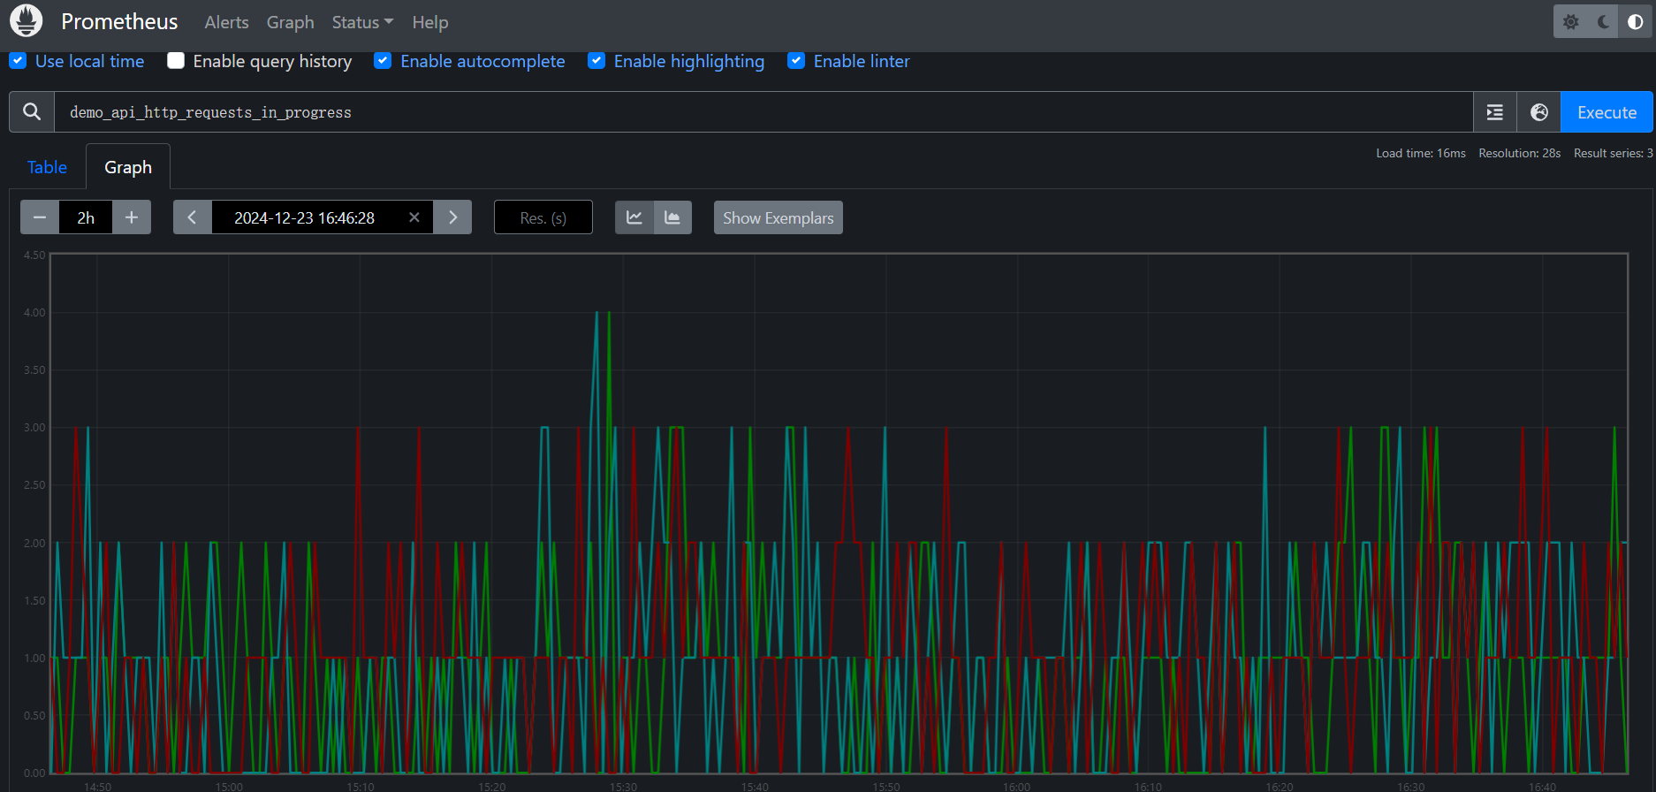Click the format expression icon
The image size is (1656, 792).
1494,112
